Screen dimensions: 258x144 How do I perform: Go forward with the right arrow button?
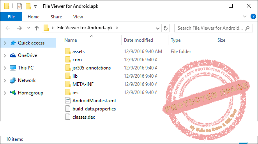point(19,28)
